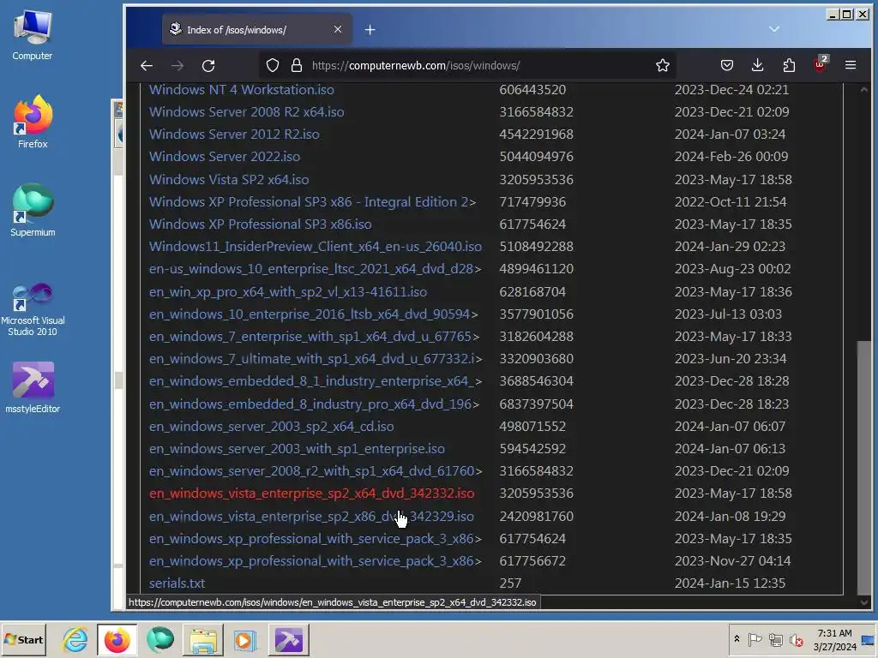Download en_windows_vista_enterprise_sp2_x86_dvd_342329.iso
The width and height of the screenshot is (878, 658).
pyautogui.click(x=311, y=517)
